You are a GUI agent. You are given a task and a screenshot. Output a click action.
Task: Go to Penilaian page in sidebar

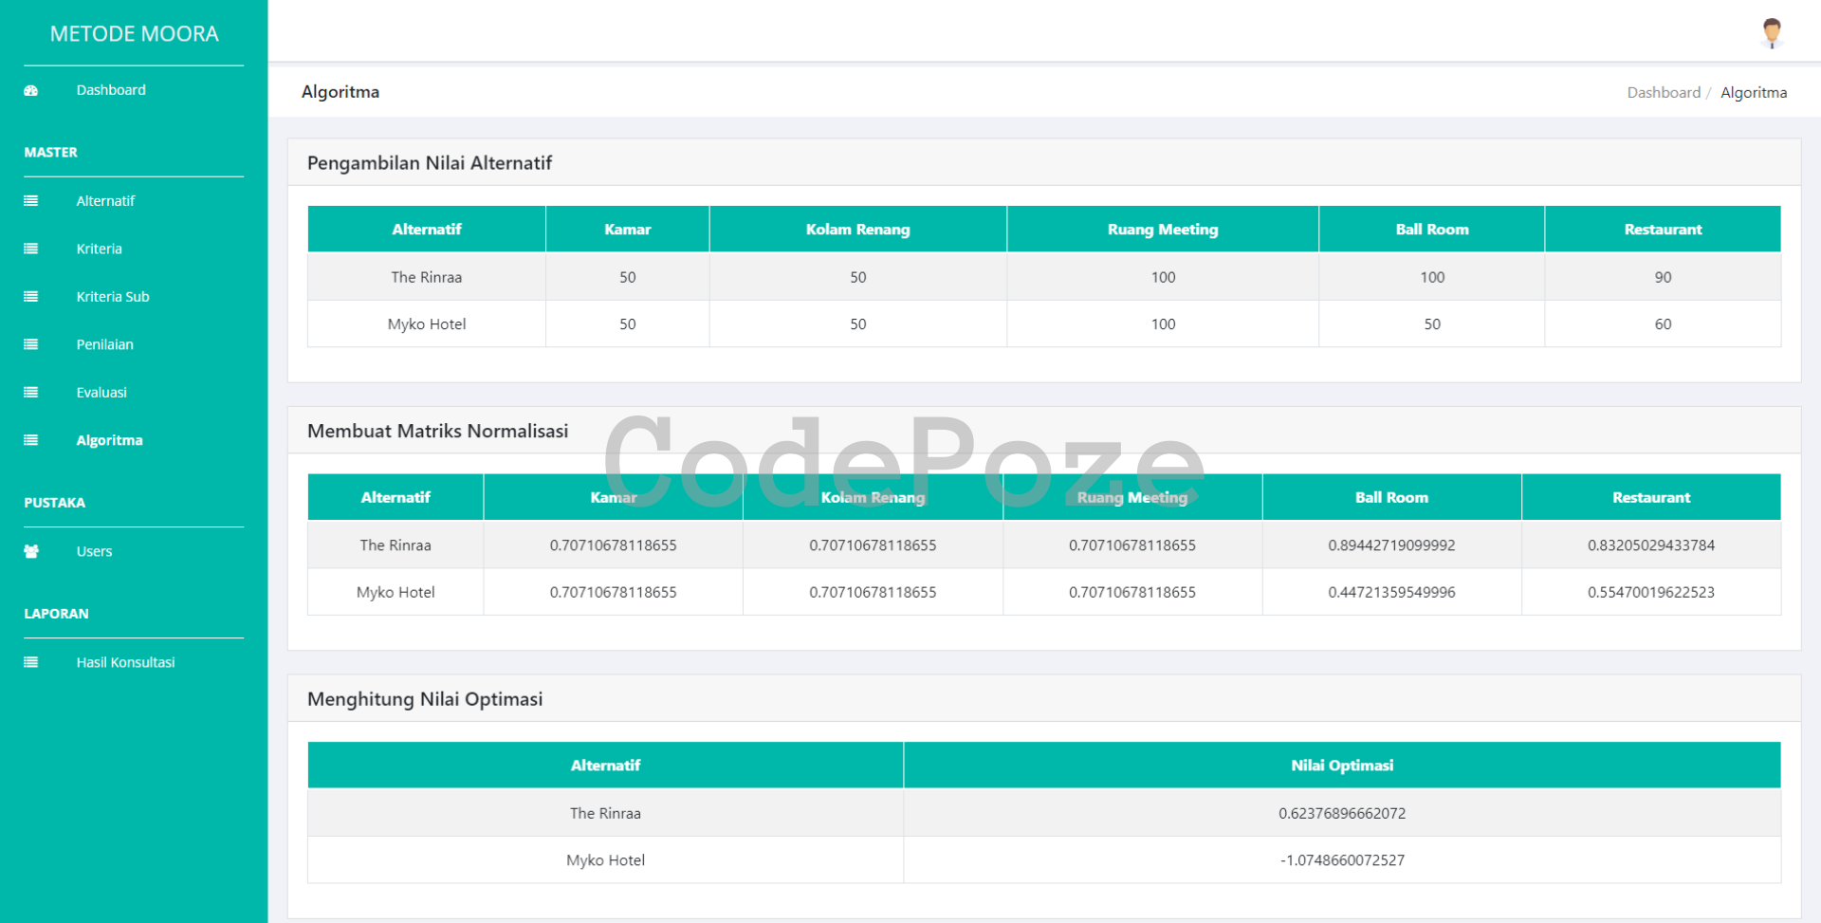coord(104,344)
